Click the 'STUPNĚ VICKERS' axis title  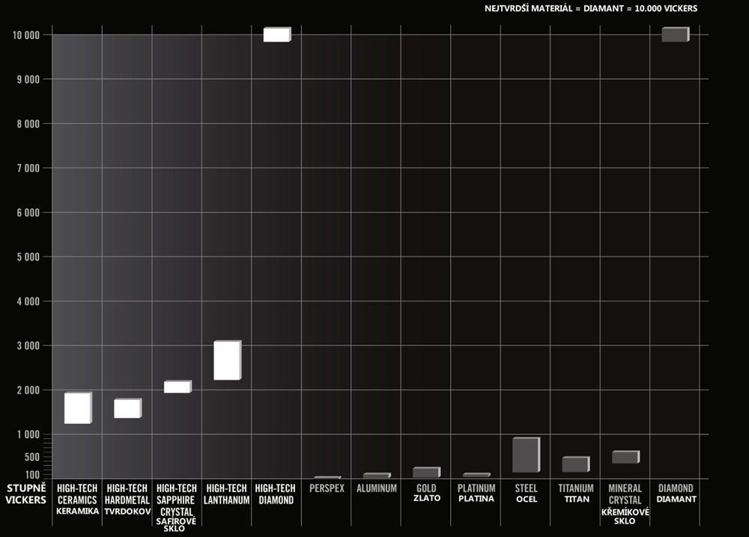point(25,494)
